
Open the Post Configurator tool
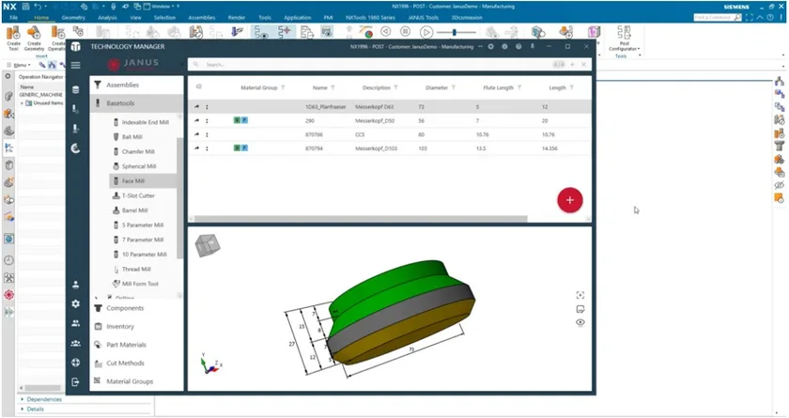pyautogui.click(x=624, y=39)
